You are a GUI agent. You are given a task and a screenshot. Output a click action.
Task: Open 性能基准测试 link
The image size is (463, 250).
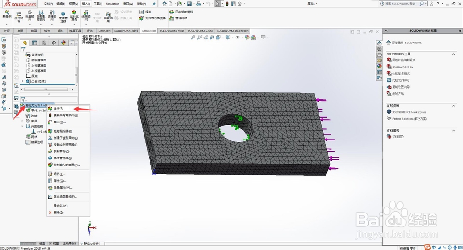pyautogui.click(x=400, y=73)
